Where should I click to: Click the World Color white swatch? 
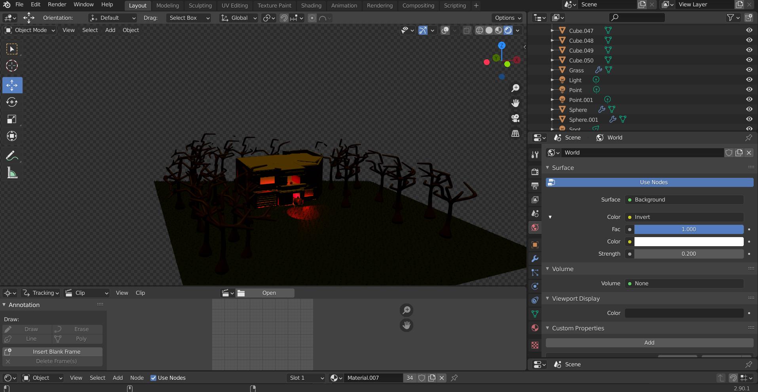pos(689,241)
